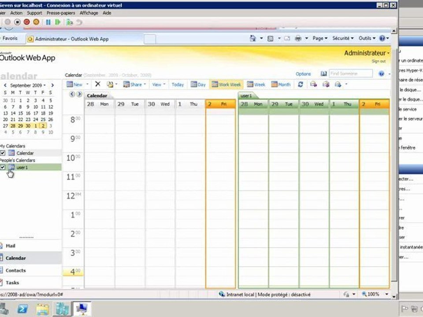Click the Delete (X) toolbar icon
The width and height of the screenshot is (423, 317).
pyautogui.click(x=98, y=84)
